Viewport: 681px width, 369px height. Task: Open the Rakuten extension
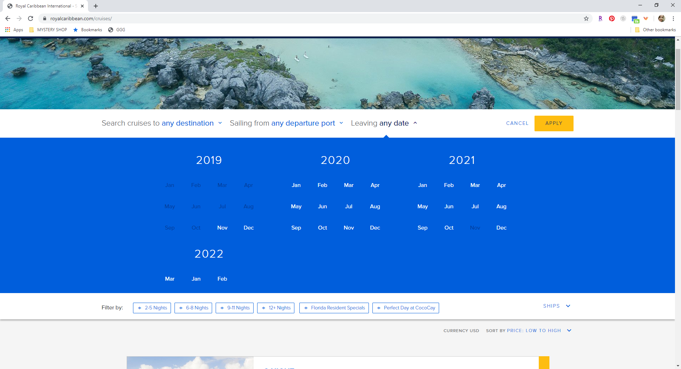(600, 18)
